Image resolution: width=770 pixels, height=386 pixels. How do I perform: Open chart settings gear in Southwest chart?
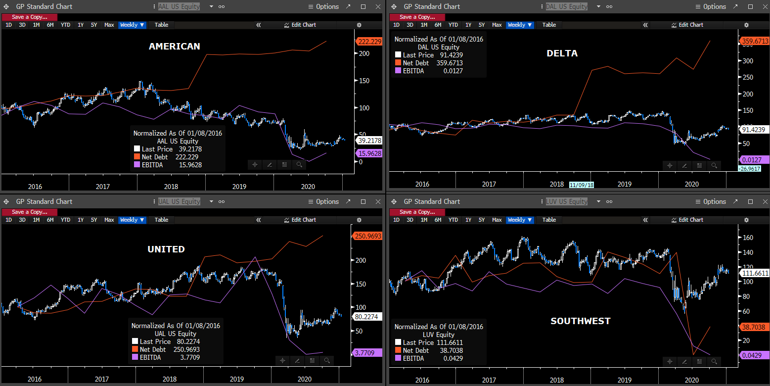pos(747,220)
